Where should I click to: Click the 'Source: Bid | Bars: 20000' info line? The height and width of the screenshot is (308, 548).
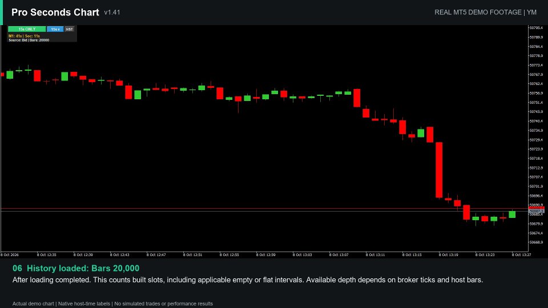(x=29, y=40)
